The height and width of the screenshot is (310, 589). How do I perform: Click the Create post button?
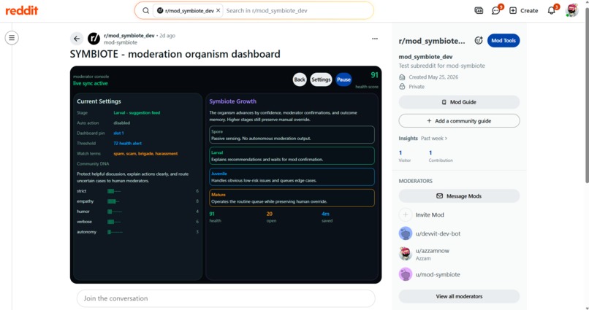tap(524, 10)
